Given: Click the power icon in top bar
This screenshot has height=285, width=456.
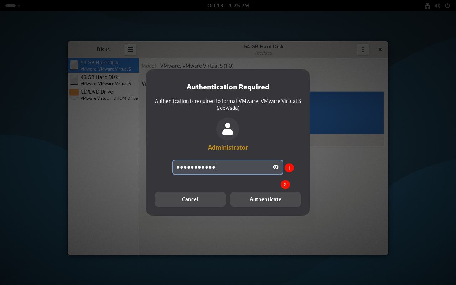Looking at the screenshot, I should (447, 6).
